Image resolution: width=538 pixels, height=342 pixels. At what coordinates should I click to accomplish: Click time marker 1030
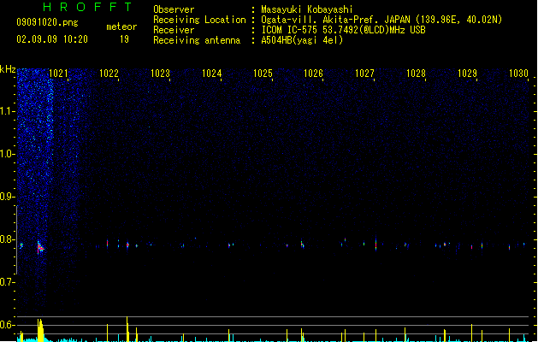point(518,74)
